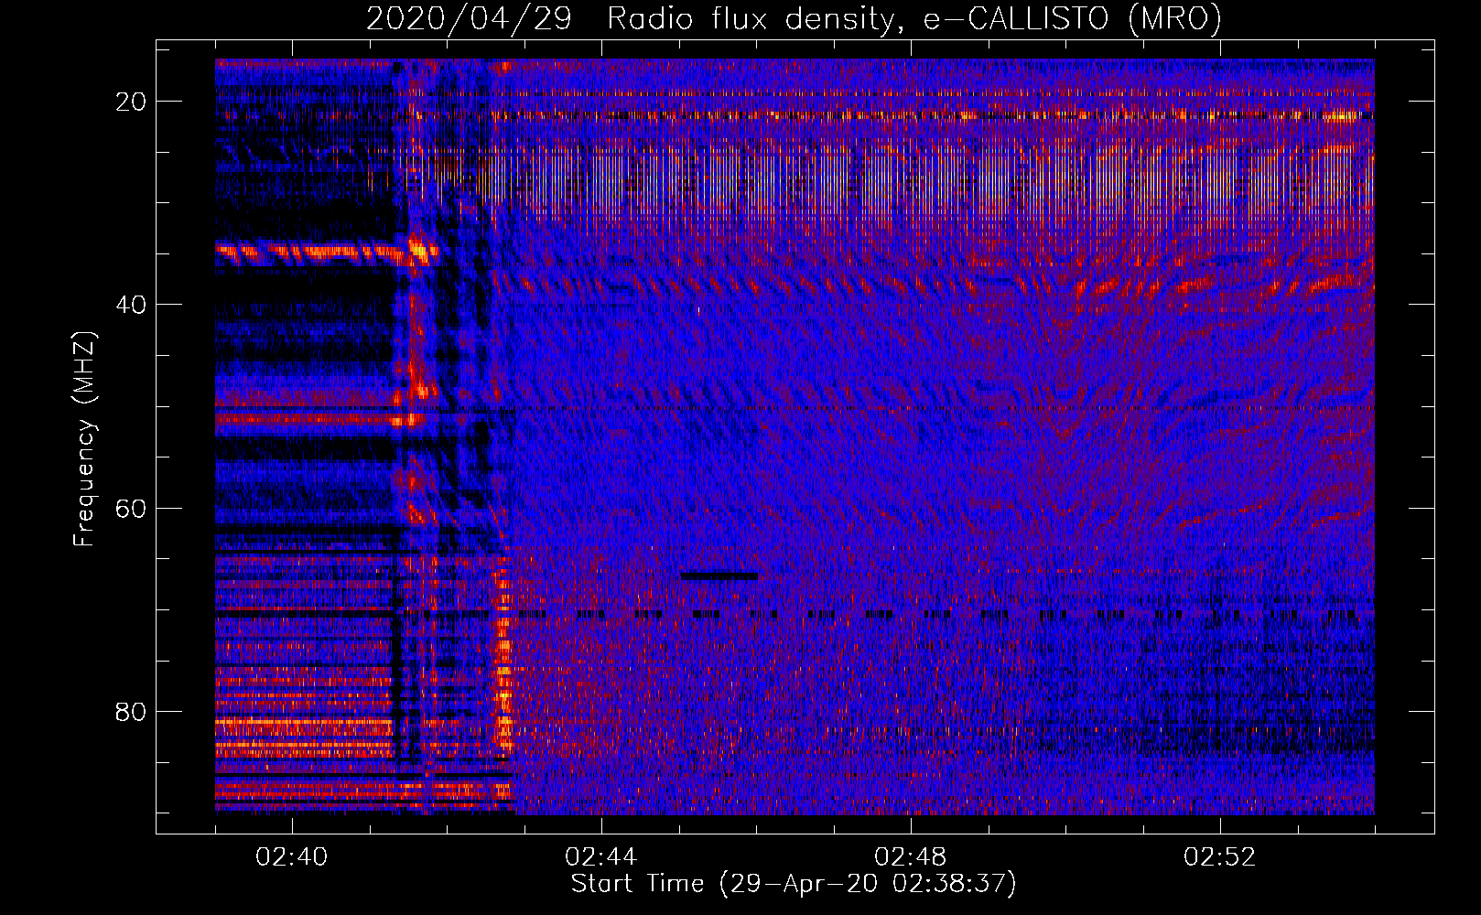This screenshot has width=1481, height=915.
Task: Click the plot title 'Radio flux density, e-CALLISTO (MRO)'
Action: click(913, 19)
